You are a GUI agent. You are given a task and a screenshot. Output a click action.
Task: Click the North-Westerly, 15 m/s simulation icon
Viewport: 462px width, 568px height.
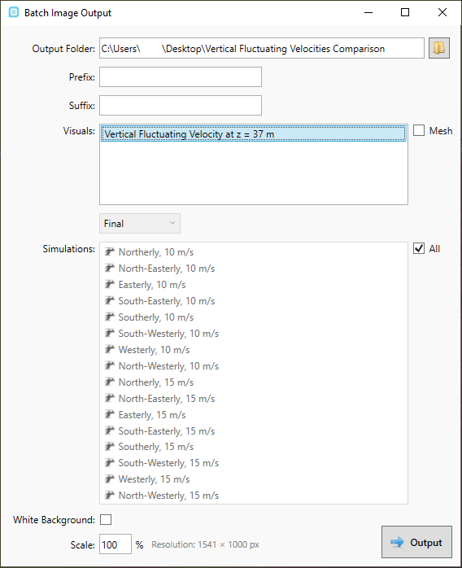coord(110,496)
